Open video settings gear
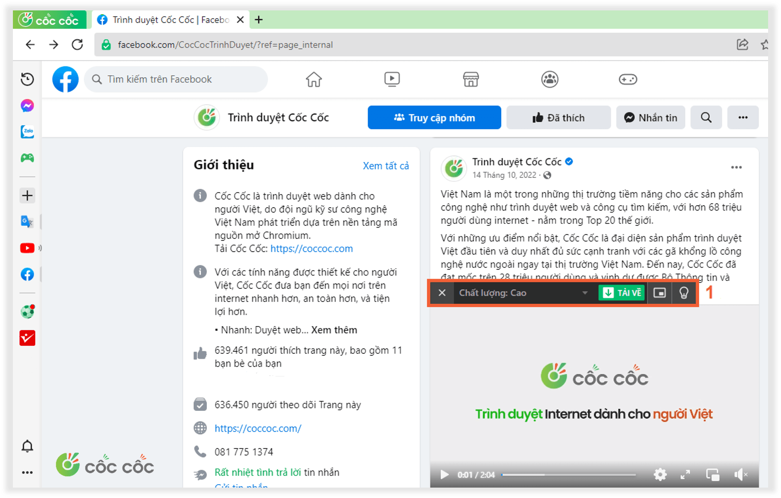 pyautogui.click(x=660, y=475)
